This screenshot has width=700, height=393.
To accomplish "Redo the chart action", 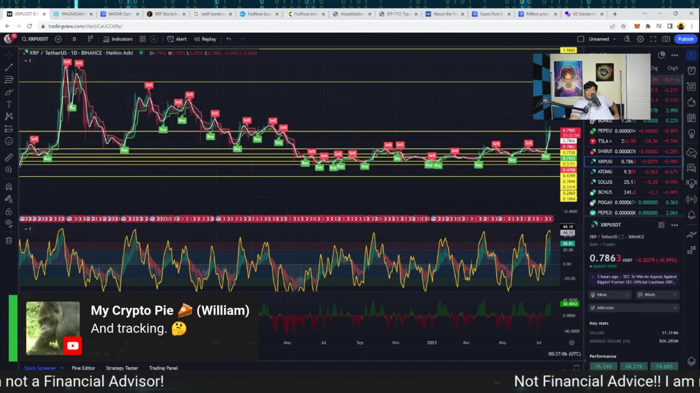I will click(242, 39).
